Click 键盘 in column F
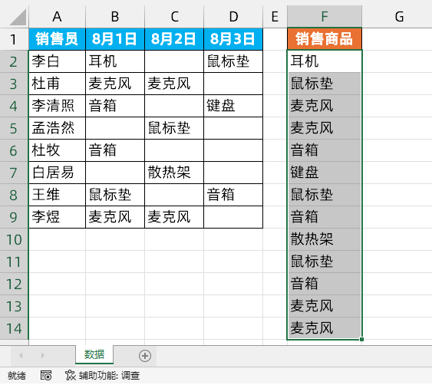The height and width of the screenshot is (385, 432). click(x=325, y=173)
